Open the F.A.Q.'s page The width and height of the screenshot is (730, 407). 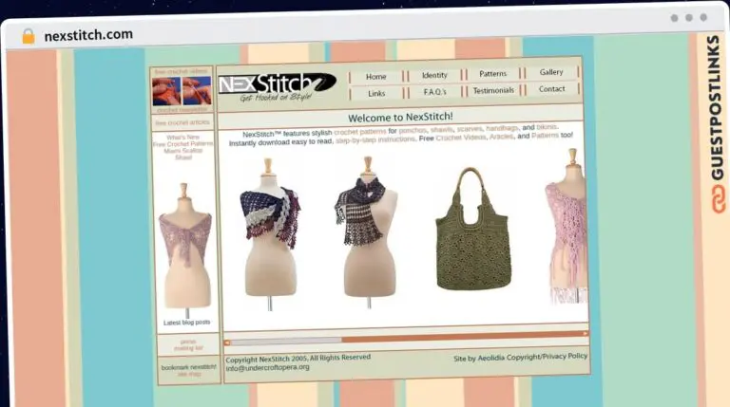[x=434, y=92]
